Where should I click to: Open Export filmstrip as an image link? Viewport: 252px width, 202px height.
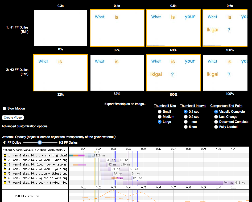point(125,104)
